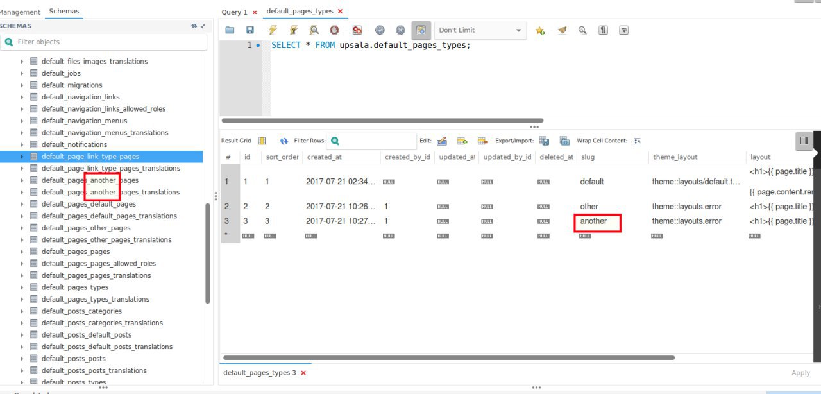Image resolution: width=821 pixels, height=394 pixels.
Task: Click the schemas tree vertical scrollbar
Action: coord(207,253)
